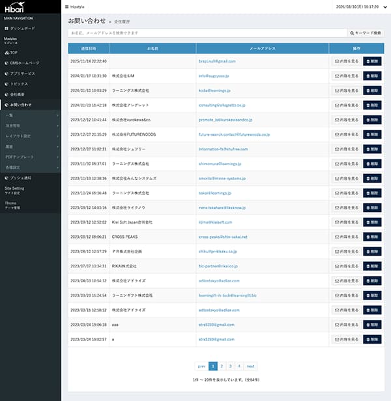
Task: View contents of 株式会社FUTUREWOODS inquiry
Action: tap(347, 134)
